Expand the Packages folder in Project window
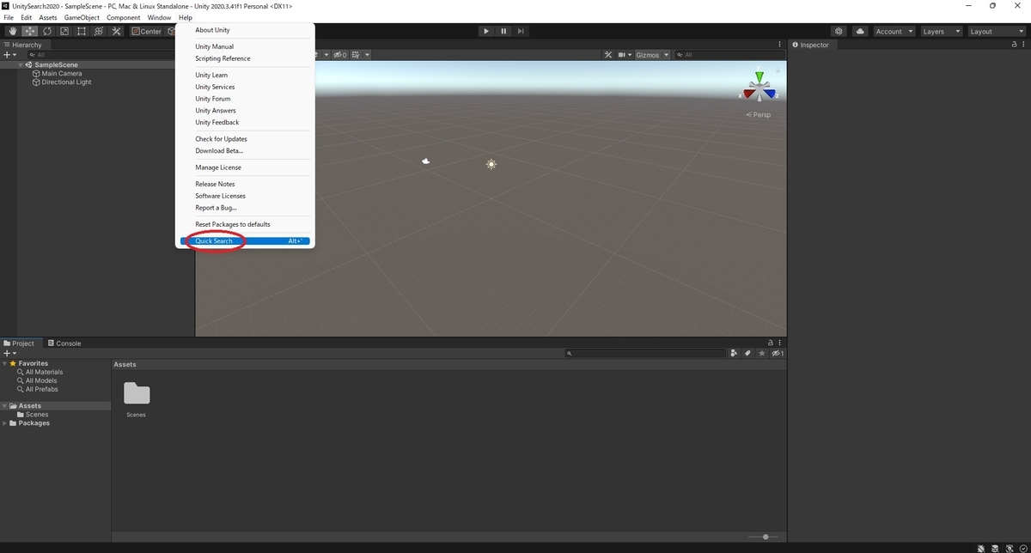Screen dimensions: 1031x553 point(5,422)
